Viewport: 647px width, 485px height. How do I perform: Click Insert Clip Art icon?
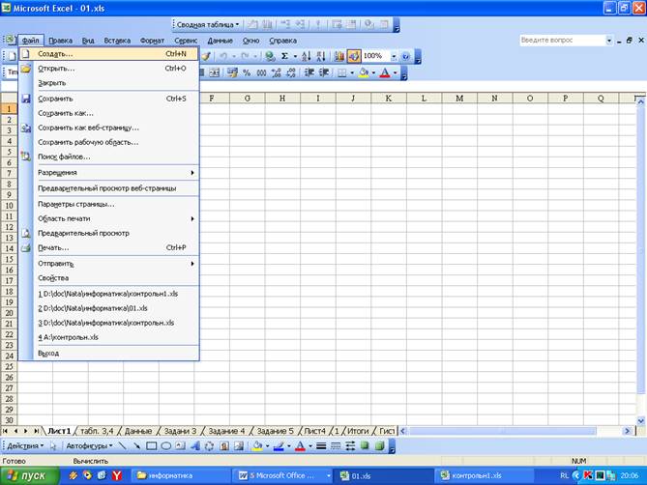point(224,445)
